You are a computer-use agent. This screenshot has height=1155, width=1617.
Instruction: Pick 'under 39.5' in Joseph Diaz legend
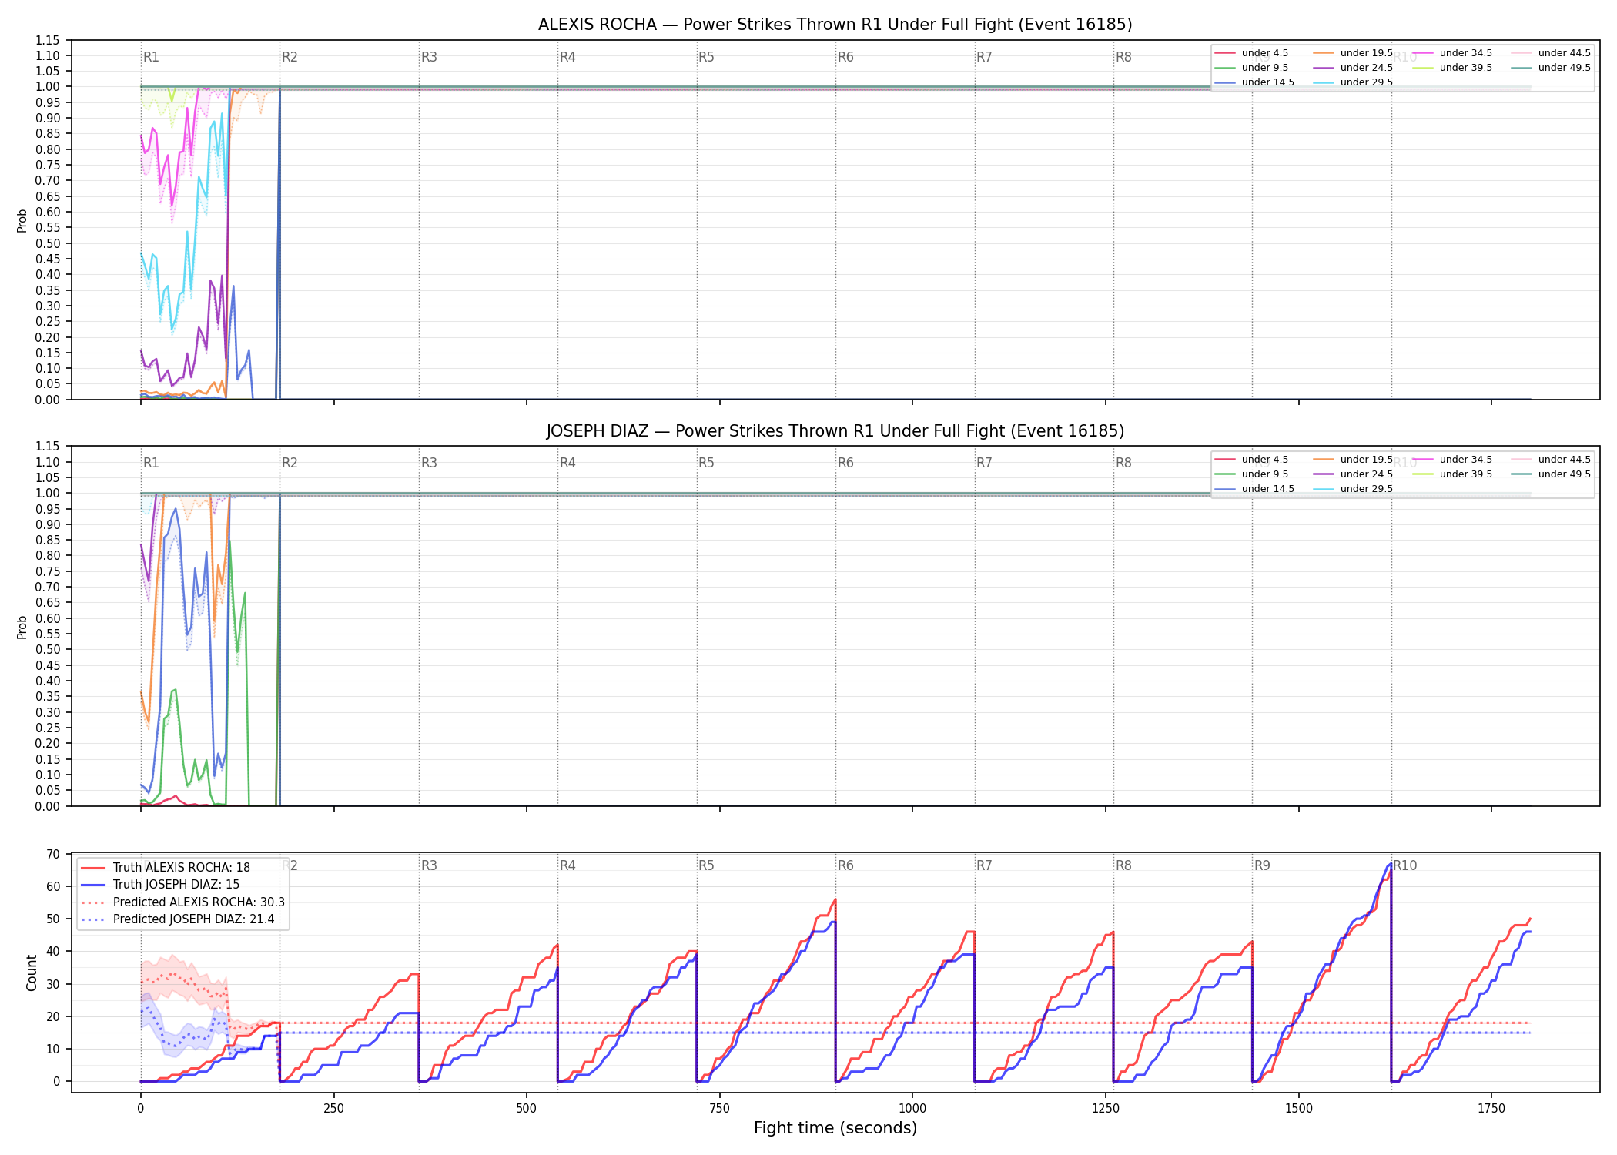[1452, 474]
